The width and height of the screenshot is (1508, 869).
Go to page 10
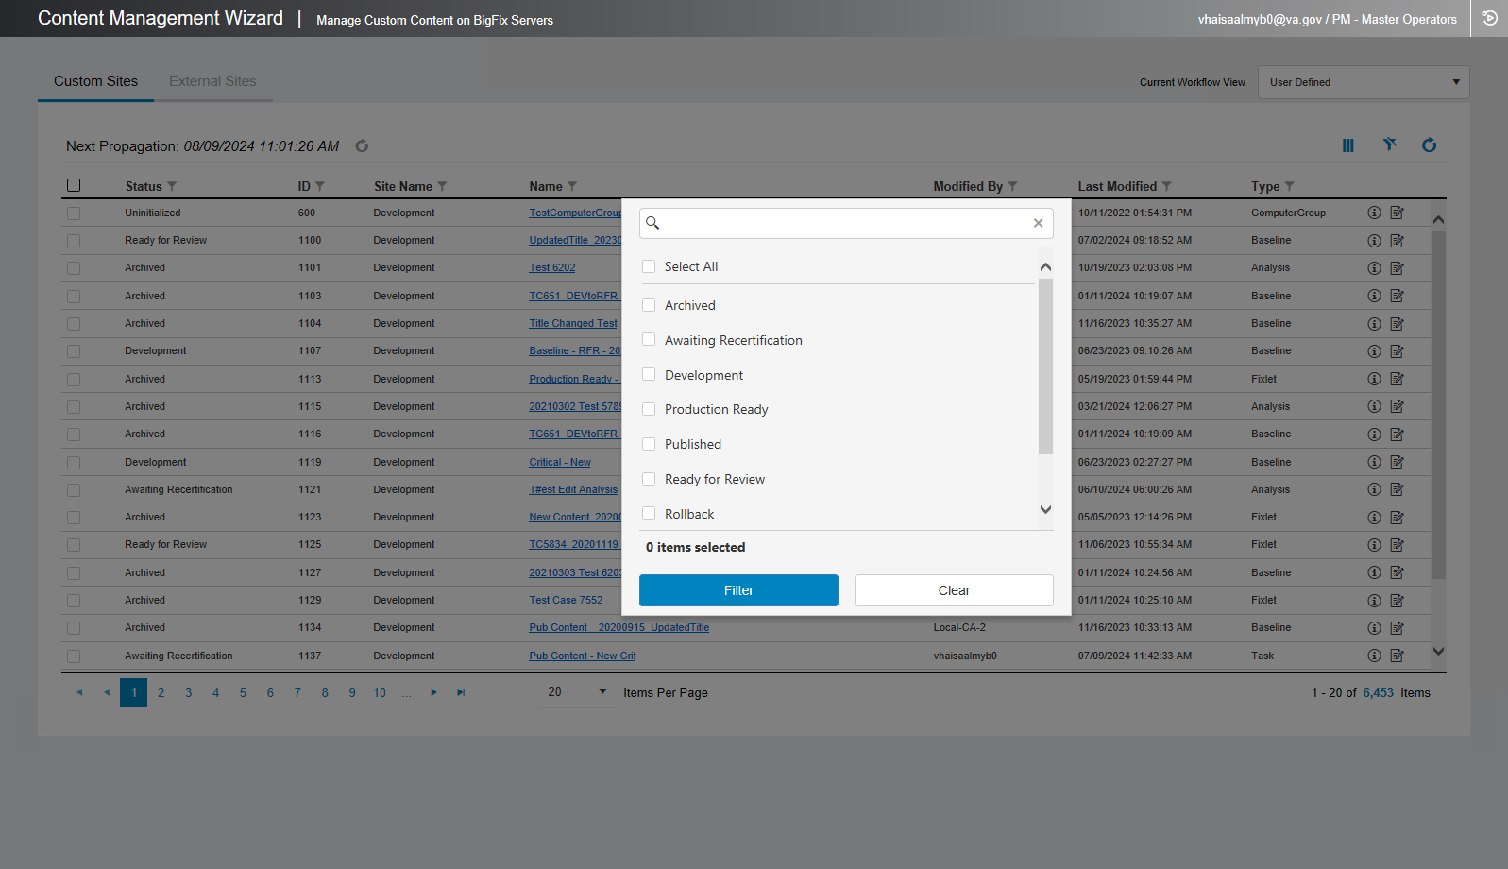(x=380, y=692)
